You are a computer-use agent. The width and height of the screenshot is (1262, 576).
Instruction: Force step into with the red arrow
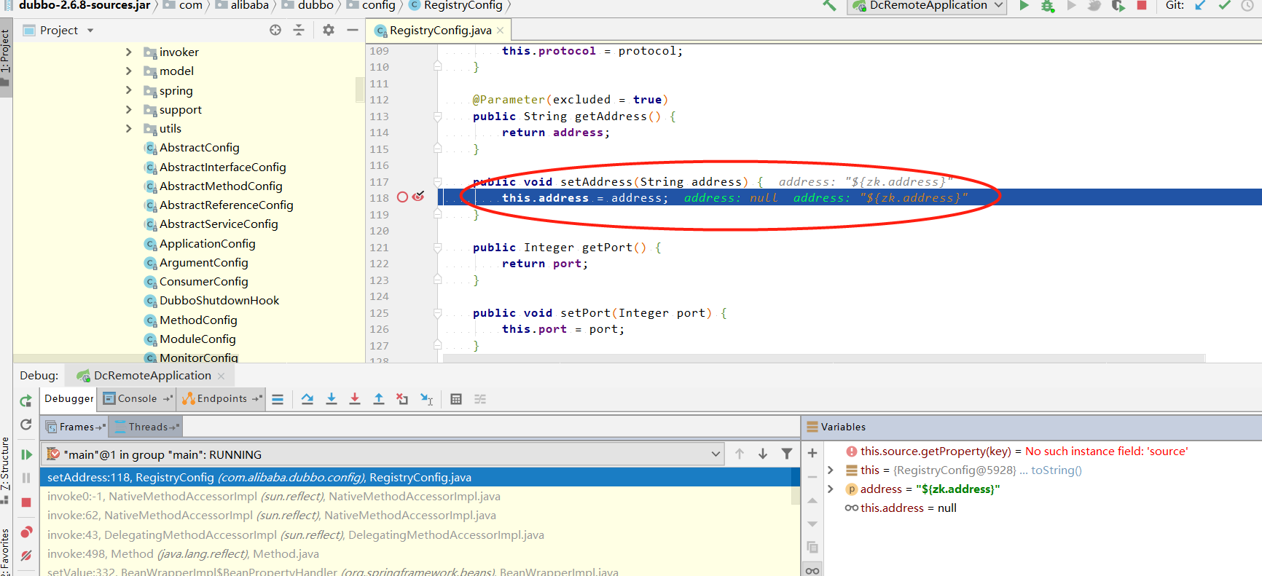tap(355, 399)
